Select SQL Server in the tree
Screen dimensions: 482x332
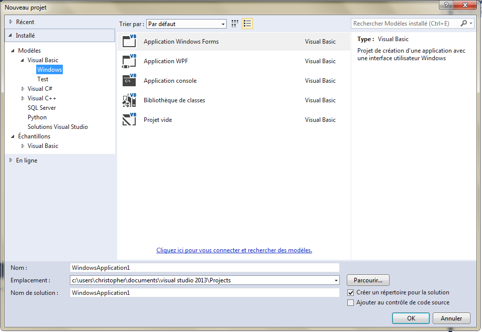click(42, 108)
